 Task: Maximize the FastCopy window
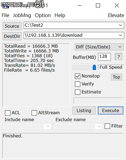tap(98, 6)
